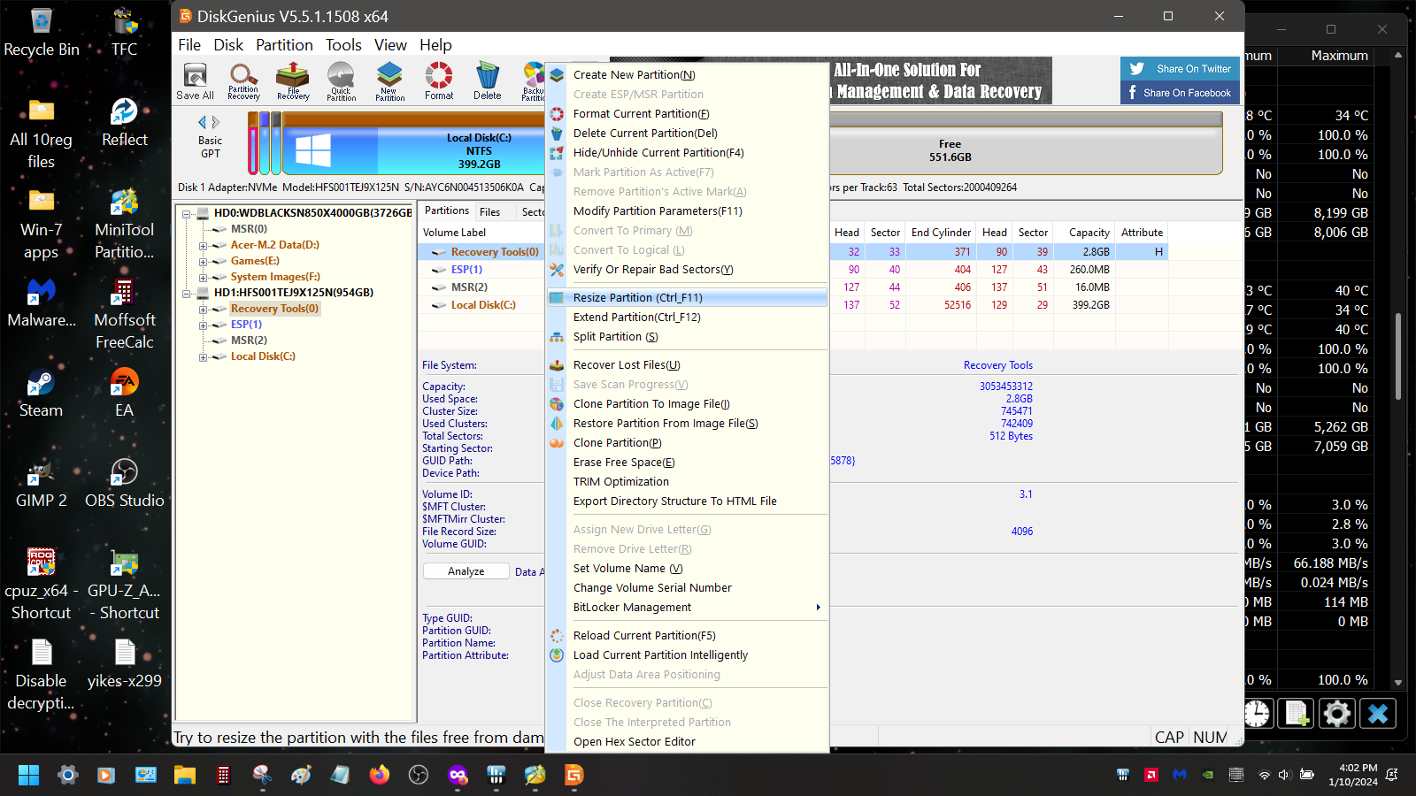This screenshot has width=1416, height=796.
Task: Choose Resize Partition (Ctrl_F11) menu entry
Action: (x=688, y=298)
